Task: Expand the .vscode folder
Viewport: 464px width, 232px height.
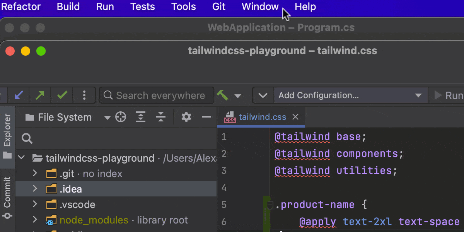Action: tap(34, 204)
